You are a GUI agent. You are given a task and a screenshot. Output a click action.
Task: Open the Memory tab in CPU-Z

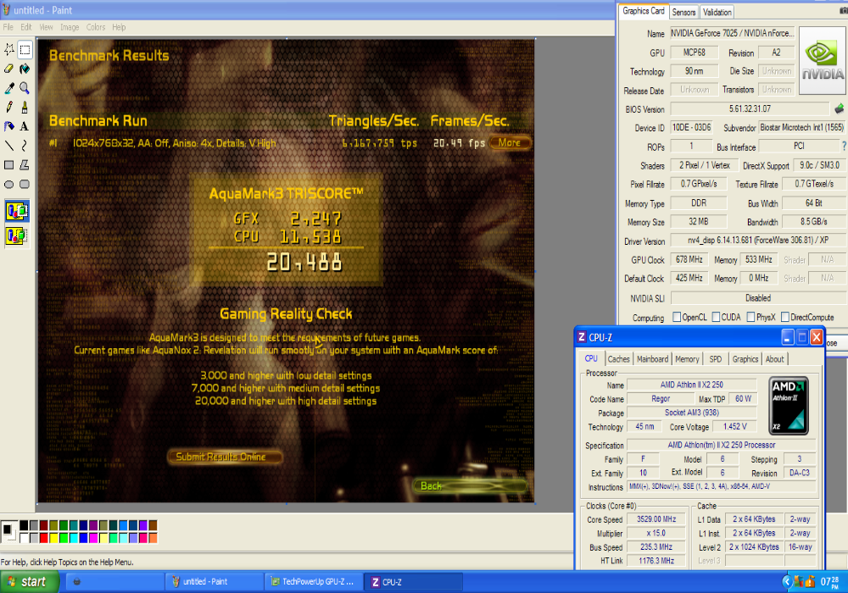click(687, 359)
